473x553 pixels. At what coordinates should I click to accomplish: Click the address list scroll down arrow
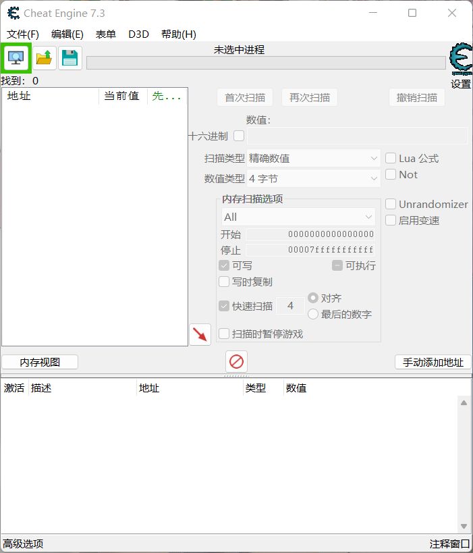pos(464,527)
